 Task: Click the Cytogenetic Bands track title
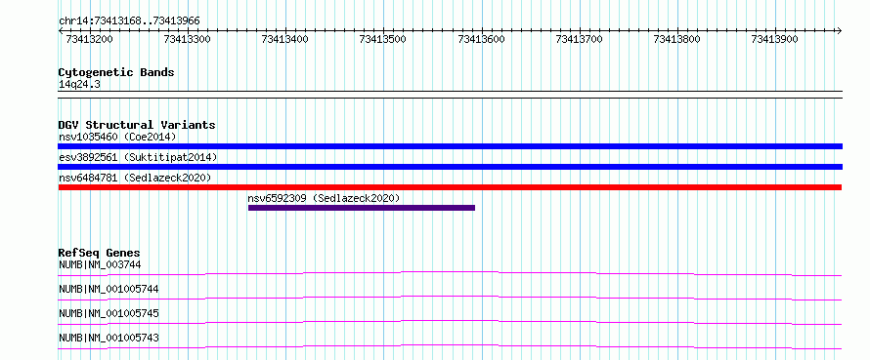click(116, 72)
